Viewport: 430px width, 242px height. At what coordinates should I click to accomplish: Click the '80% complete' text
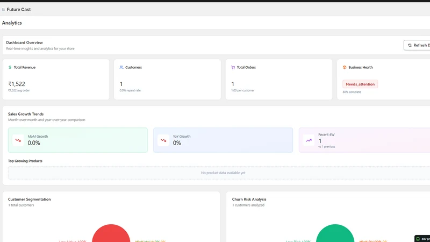(x=352, y=92)
